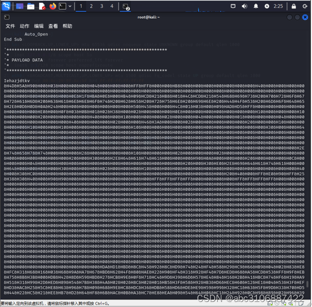Open the 帮助 menu
Image resolution: width=312 pixels, height=307 pixels.
68,26
